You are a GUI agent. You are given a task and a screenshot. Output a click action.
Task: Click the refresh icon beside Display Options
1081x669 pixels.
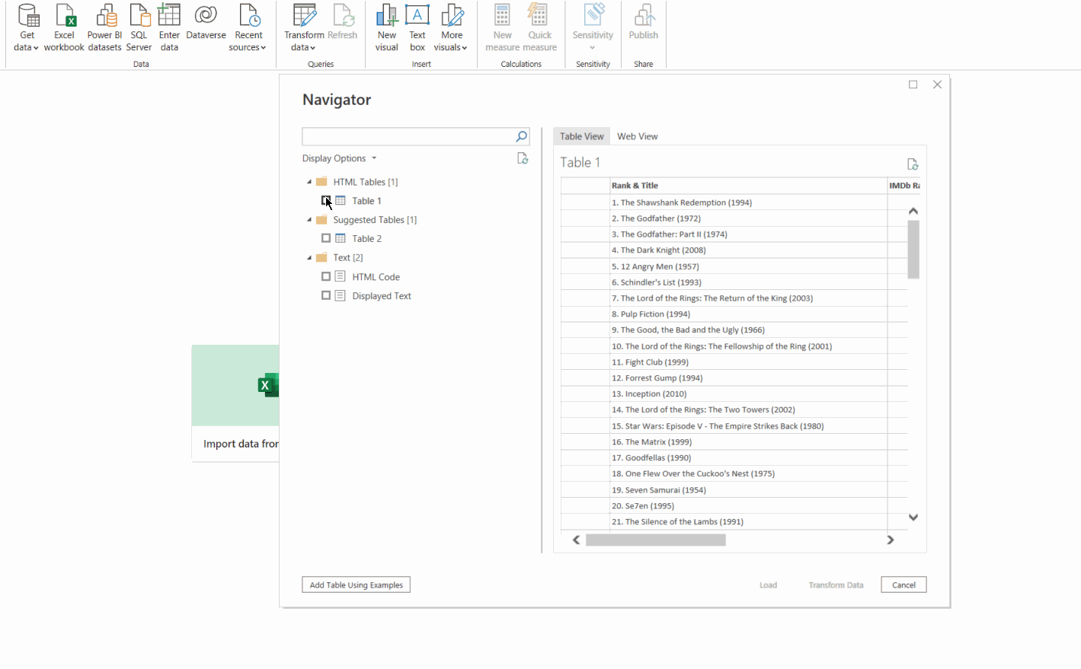523,158
